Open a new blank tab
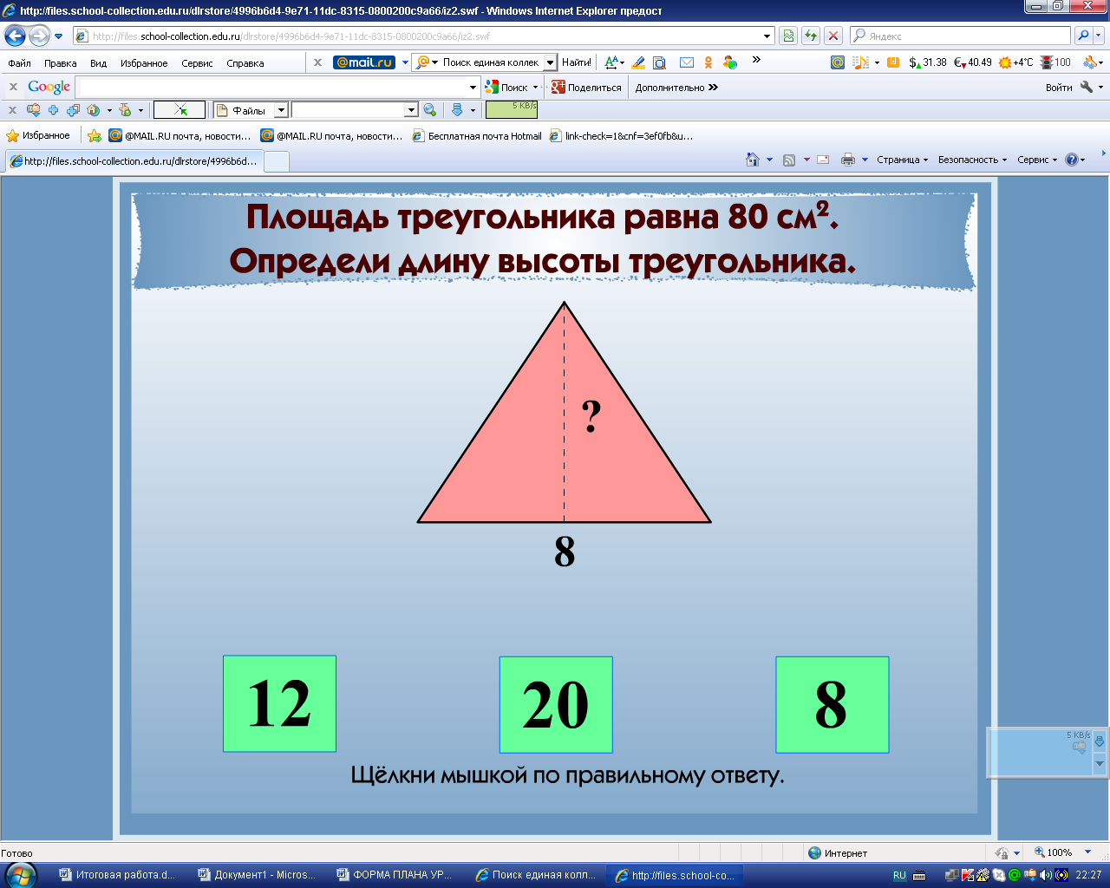The width and height of the screenshot is (1110, 888). (x=276, y=161)
